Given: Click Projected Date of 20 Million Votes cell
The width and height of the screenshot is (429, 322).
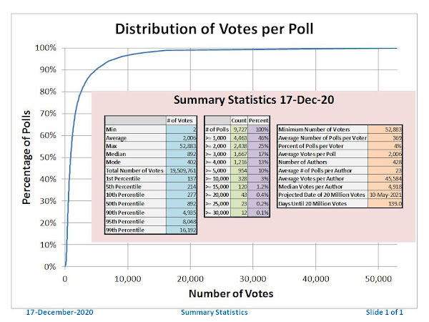Looking at the screenshot, I should (x=322, y=195).
